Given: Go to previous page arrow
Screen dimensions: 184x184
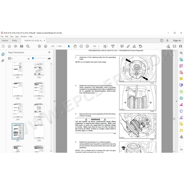Looking at the screenshot, I should click(39, 46).
